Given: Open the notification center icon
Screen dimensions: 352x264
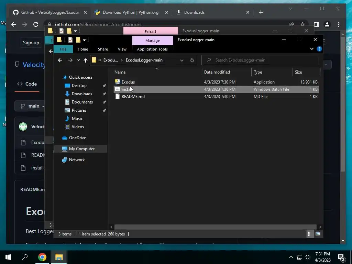Looking at the screenshot, I should click(x=341, y=257).
